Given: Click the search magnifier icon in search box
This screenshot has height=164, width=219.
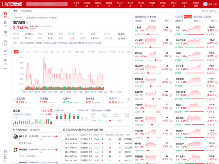Looking at the screenshot, I should [x=65, y=4].
